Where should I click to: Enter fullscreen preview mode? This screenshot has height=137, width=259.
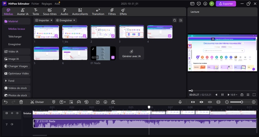coord(254,95)
